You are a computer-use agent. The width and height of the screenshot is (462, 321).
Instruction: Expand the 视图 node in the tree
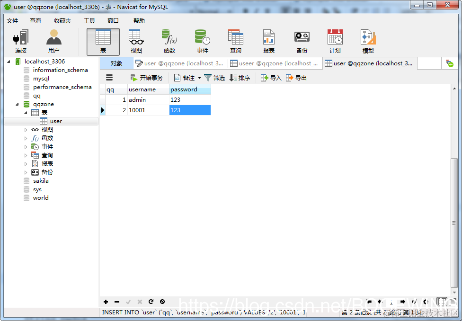pos(26,130)
